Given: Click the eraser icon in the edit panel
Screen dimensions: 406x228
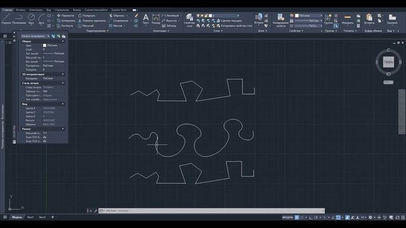Looking at the screenshot, I should pos(136,15).
